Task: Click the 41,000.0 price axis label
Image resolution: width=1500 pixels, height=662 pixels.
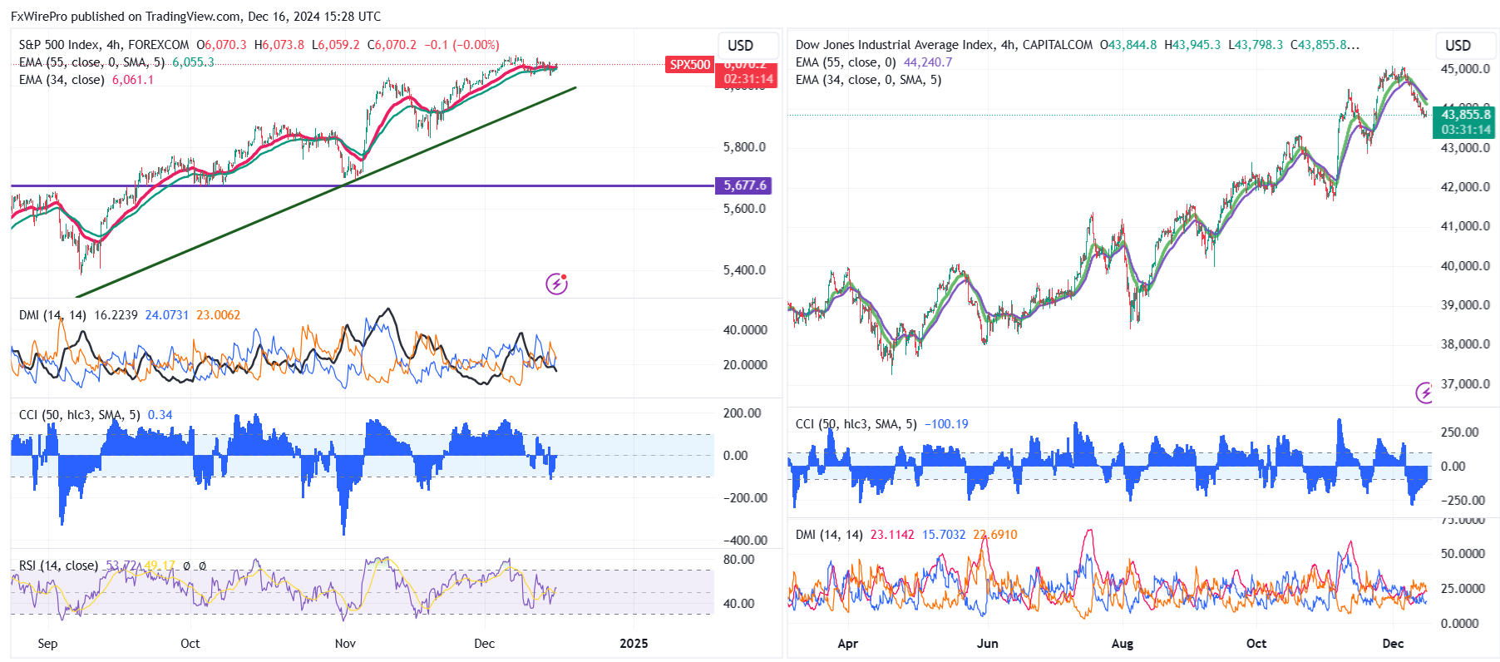Action: (x=1465, y=226)
